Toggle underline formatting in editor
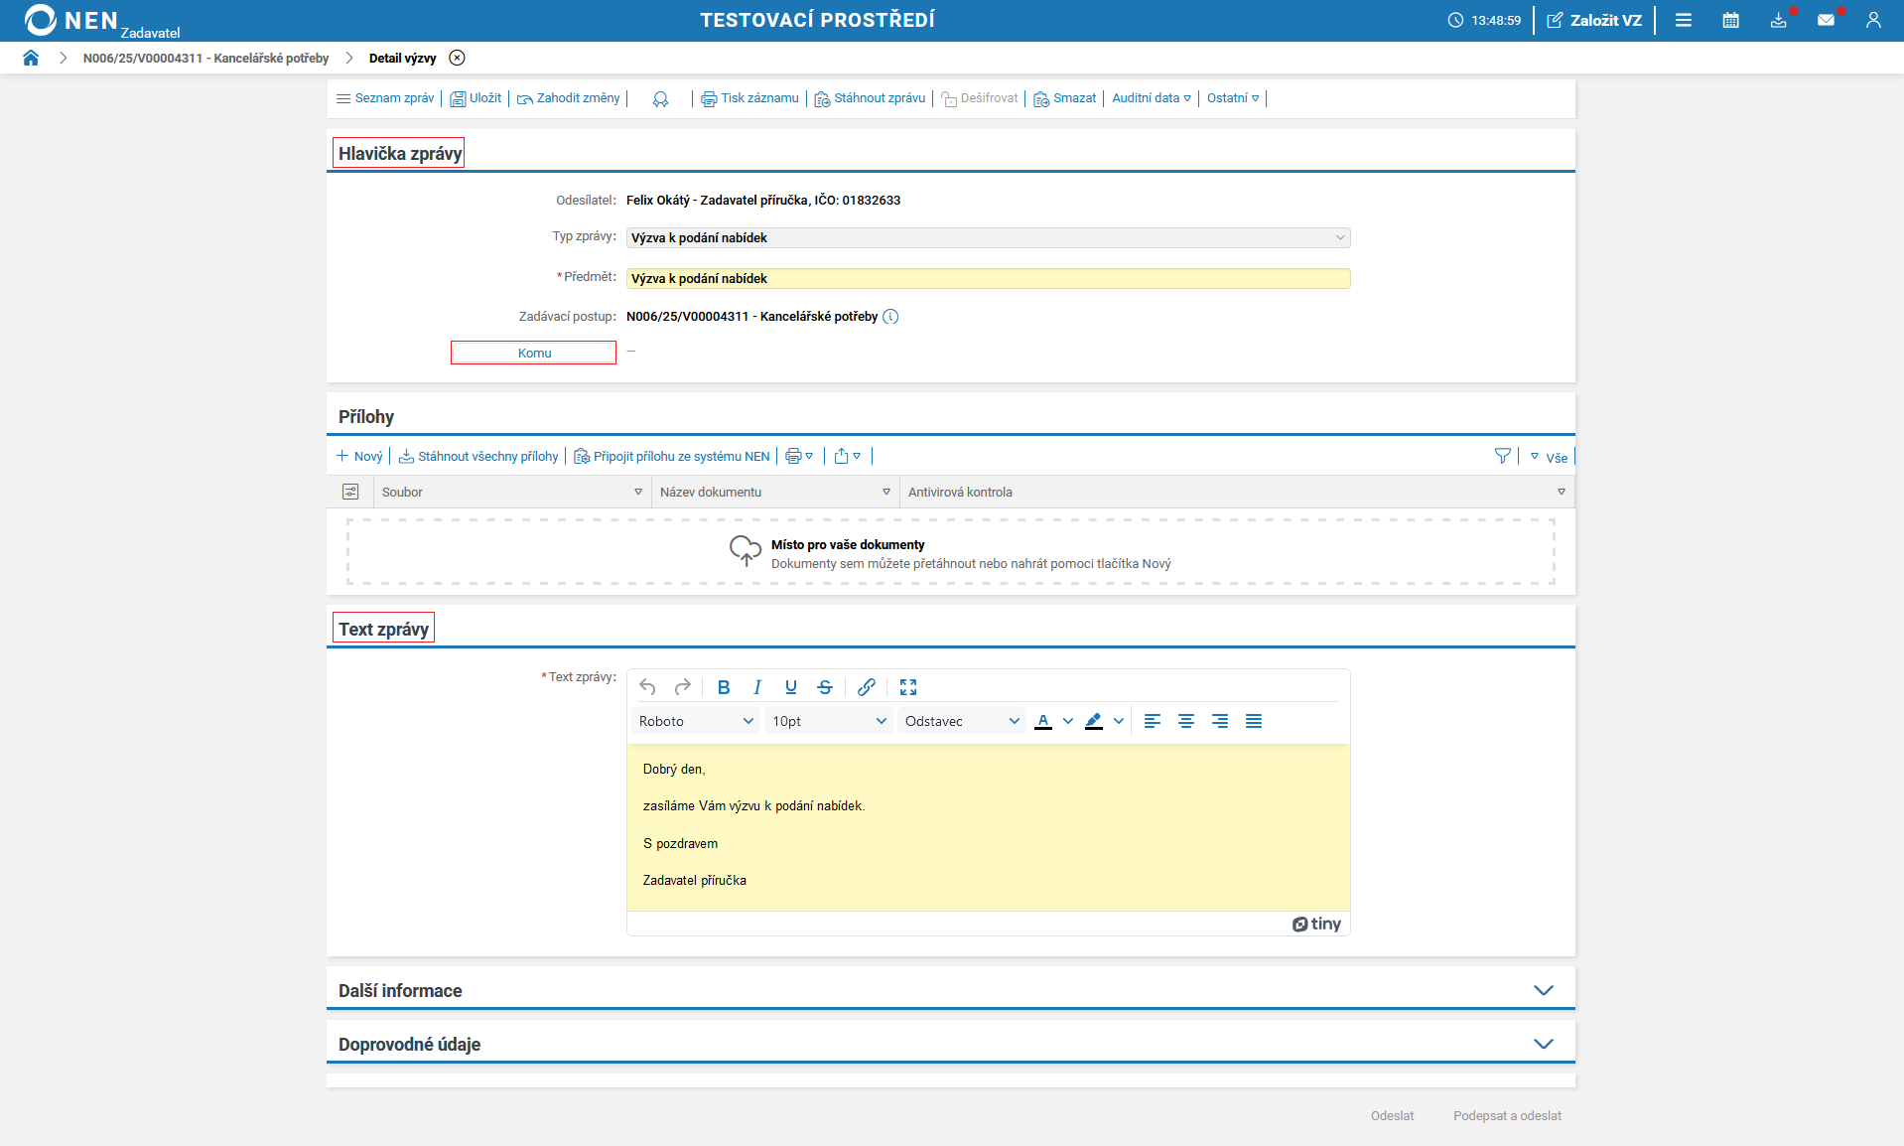This screenshot has width=1904, height=1146. pyautogui.click(x=791, y=687)
